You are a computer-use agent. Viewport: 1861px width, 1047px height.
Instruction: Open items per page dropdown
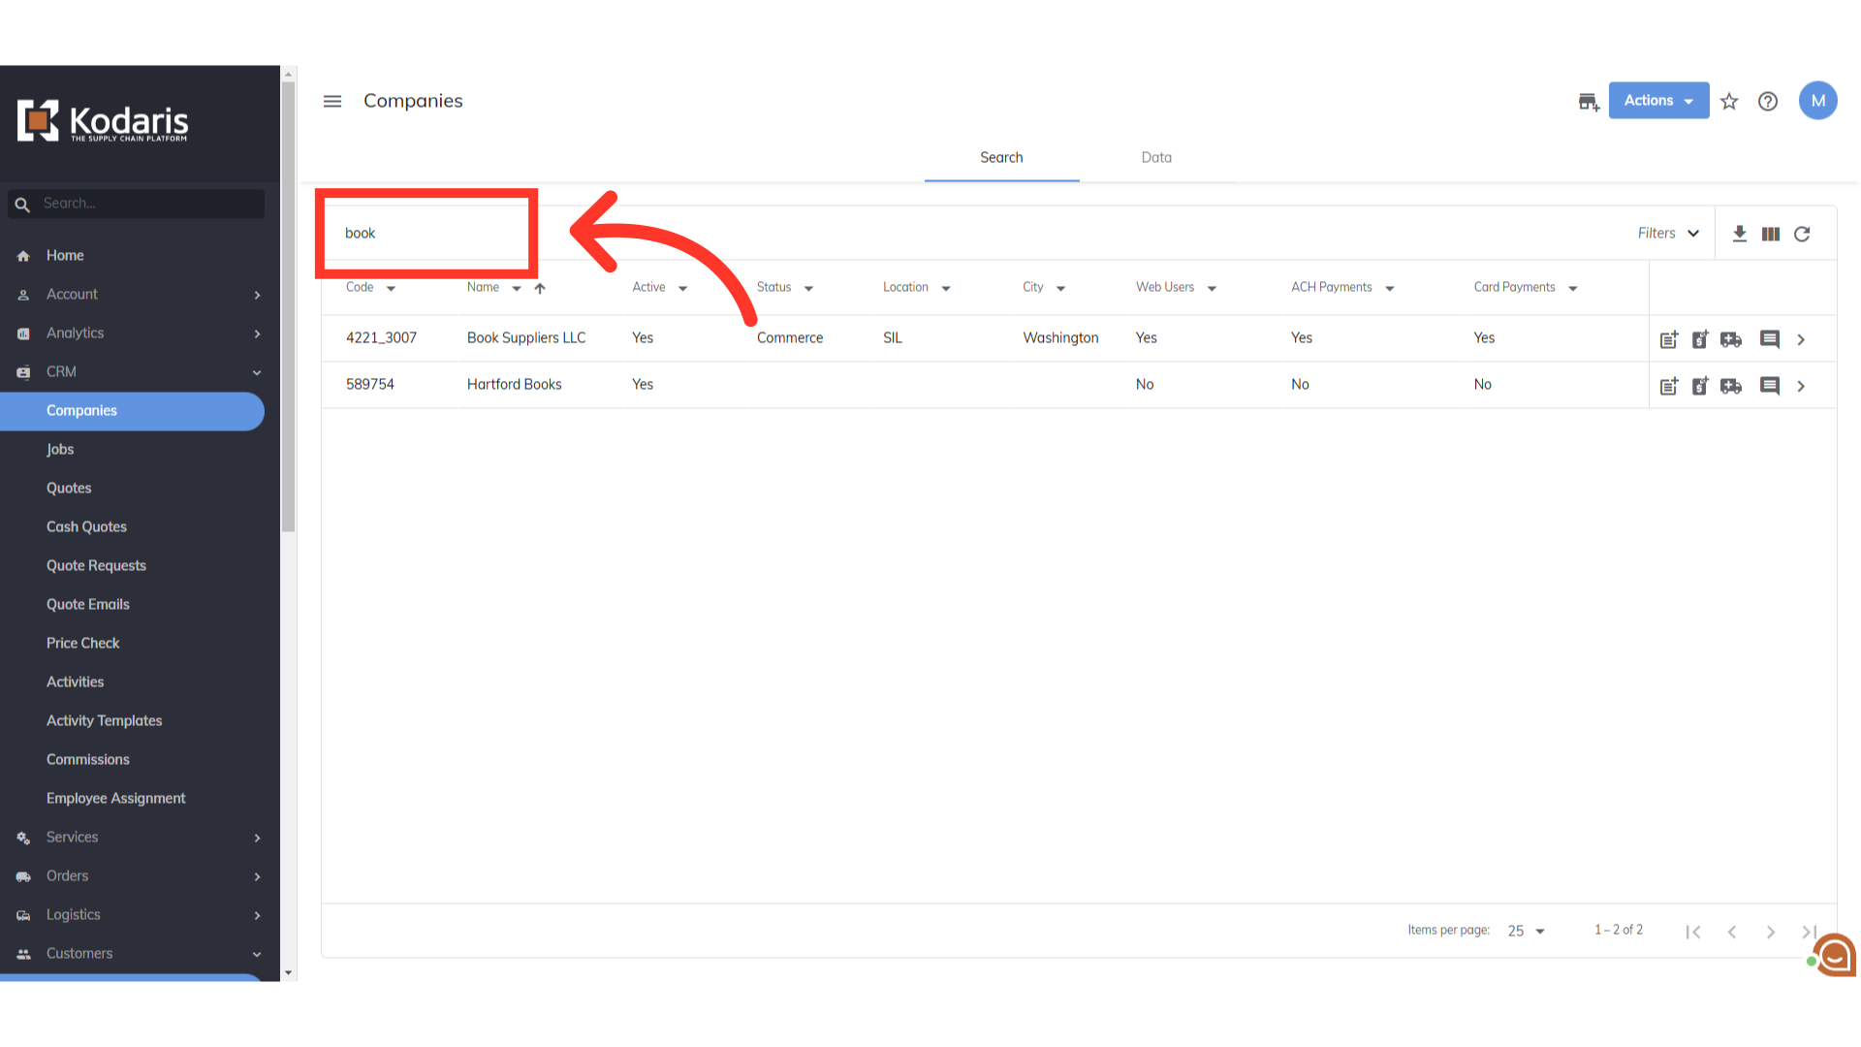(1527, 931)
